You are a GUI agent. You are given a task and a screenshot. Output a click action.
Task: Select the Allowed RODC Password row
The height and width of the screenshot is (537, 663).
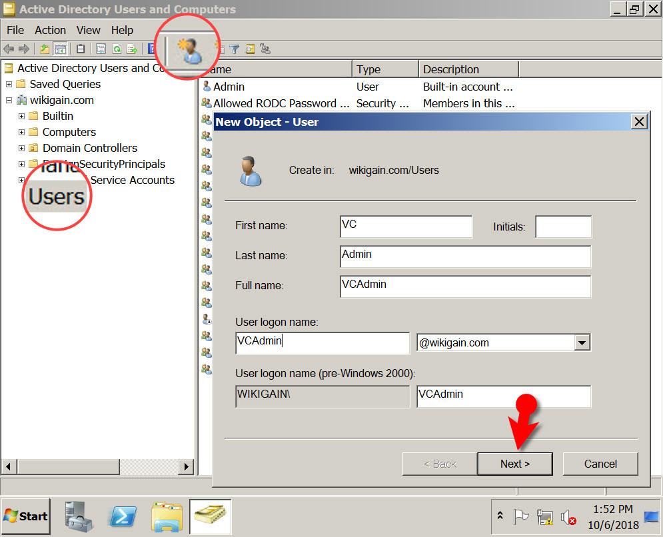(281, 103)
